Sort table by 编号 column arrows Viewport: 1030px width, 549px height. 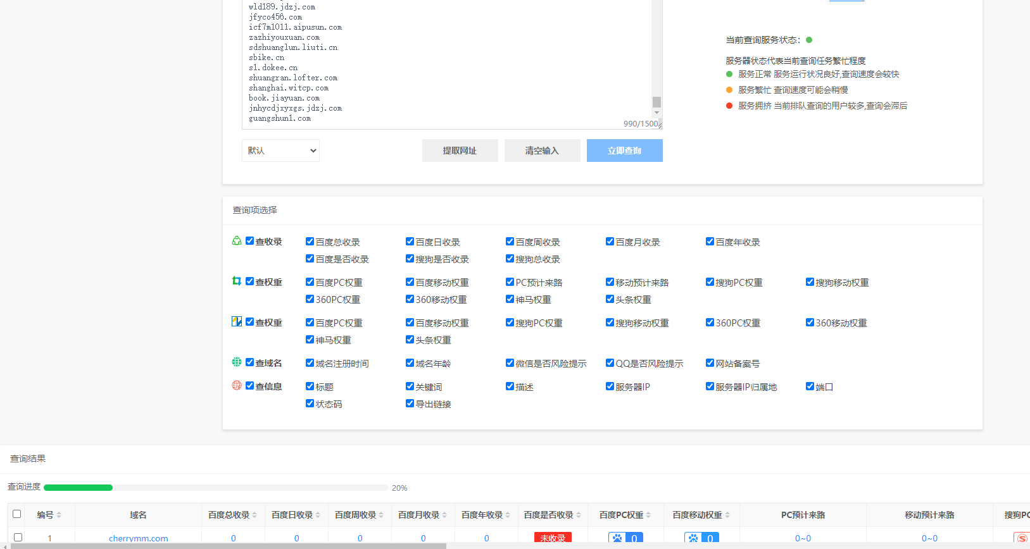59,515
